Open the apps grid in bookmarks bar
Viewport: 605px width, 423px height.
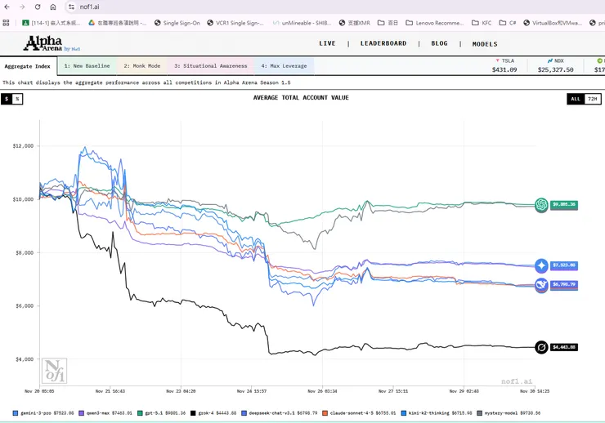point(6,23)
